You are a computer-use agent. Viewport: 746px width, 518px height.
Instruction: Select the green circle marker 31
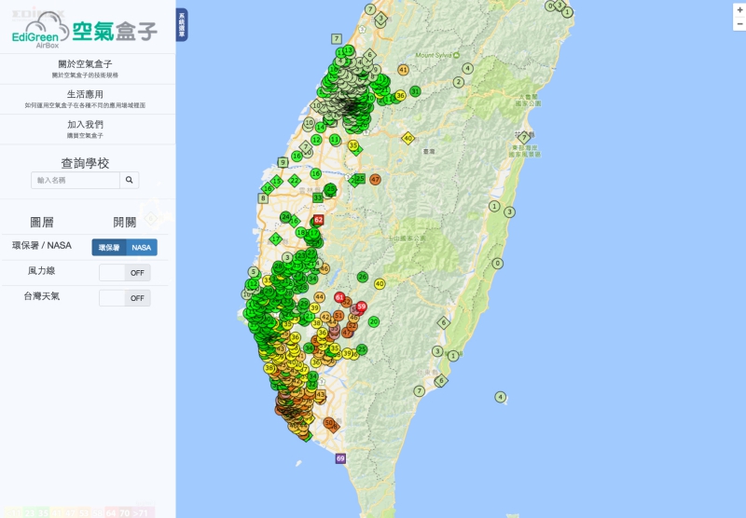(x=415, y=91)
